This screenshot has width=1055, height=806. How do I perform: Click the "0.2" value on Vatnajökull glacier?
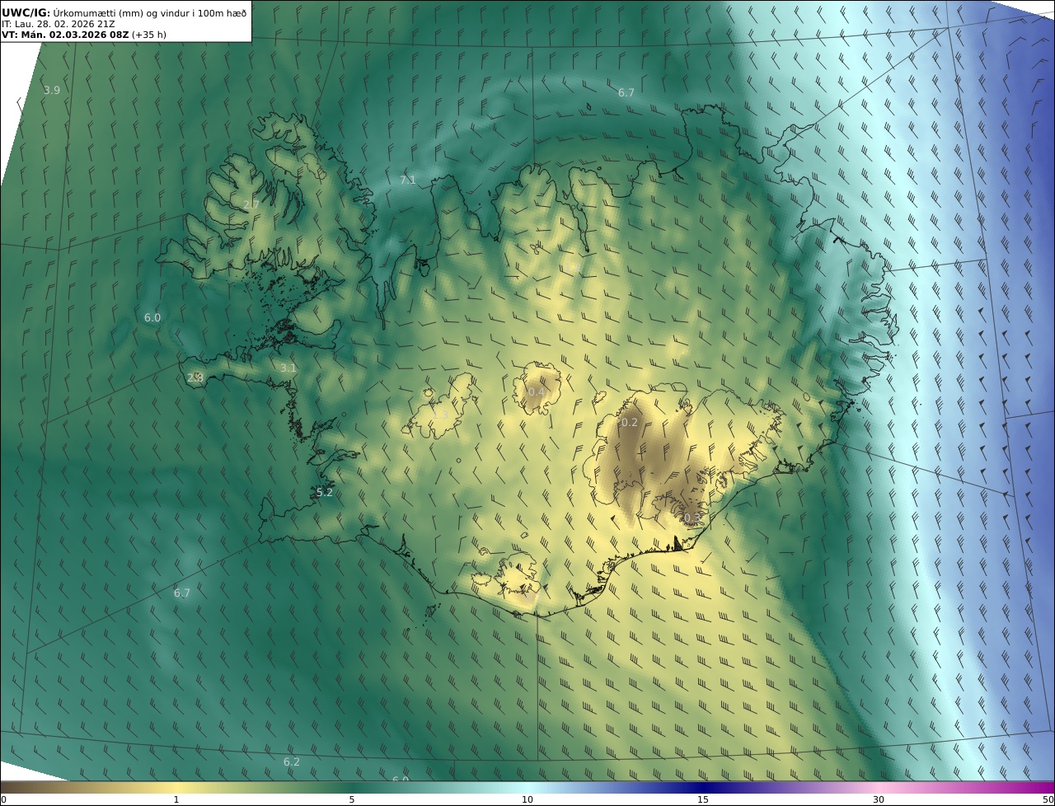point(629,422)
